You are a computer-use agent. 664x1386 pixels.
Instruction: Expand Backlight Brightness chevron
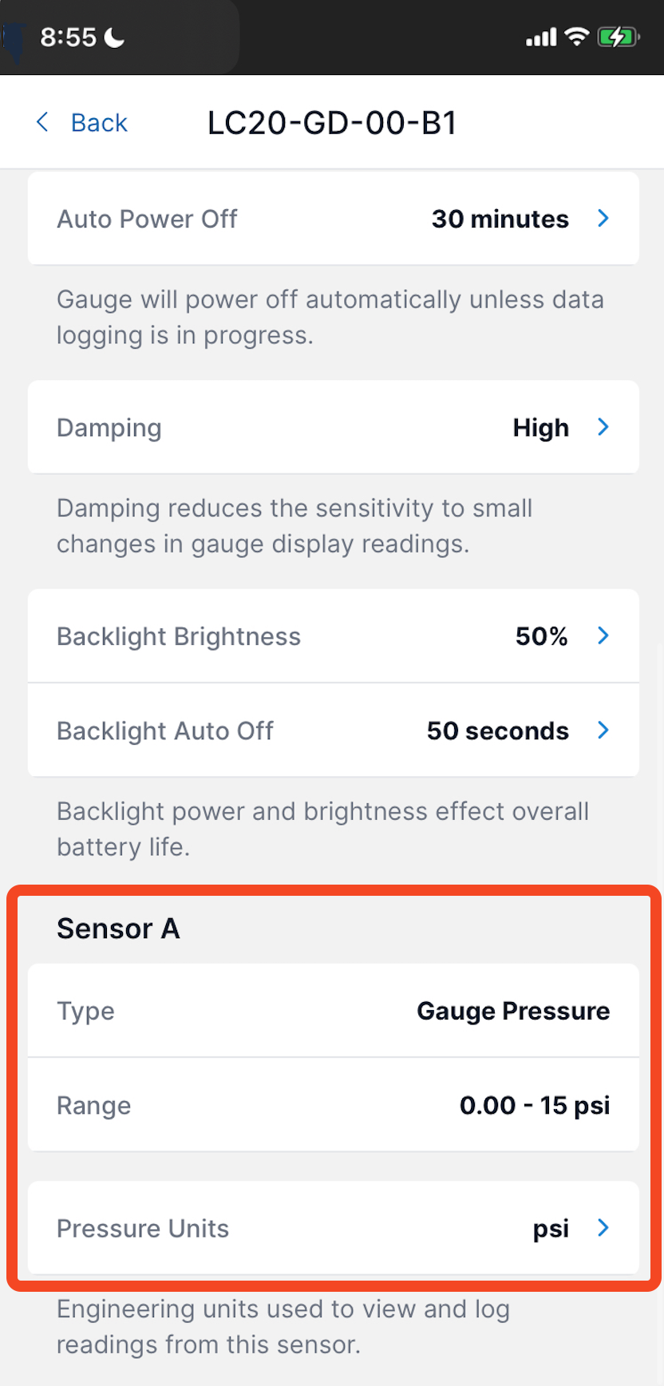[604, 636]
